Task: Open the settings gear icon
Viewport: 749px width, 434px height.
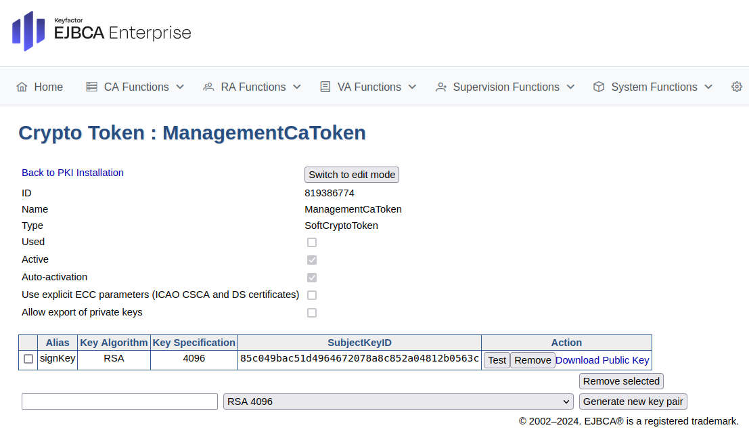Action: tap(737, 87)
